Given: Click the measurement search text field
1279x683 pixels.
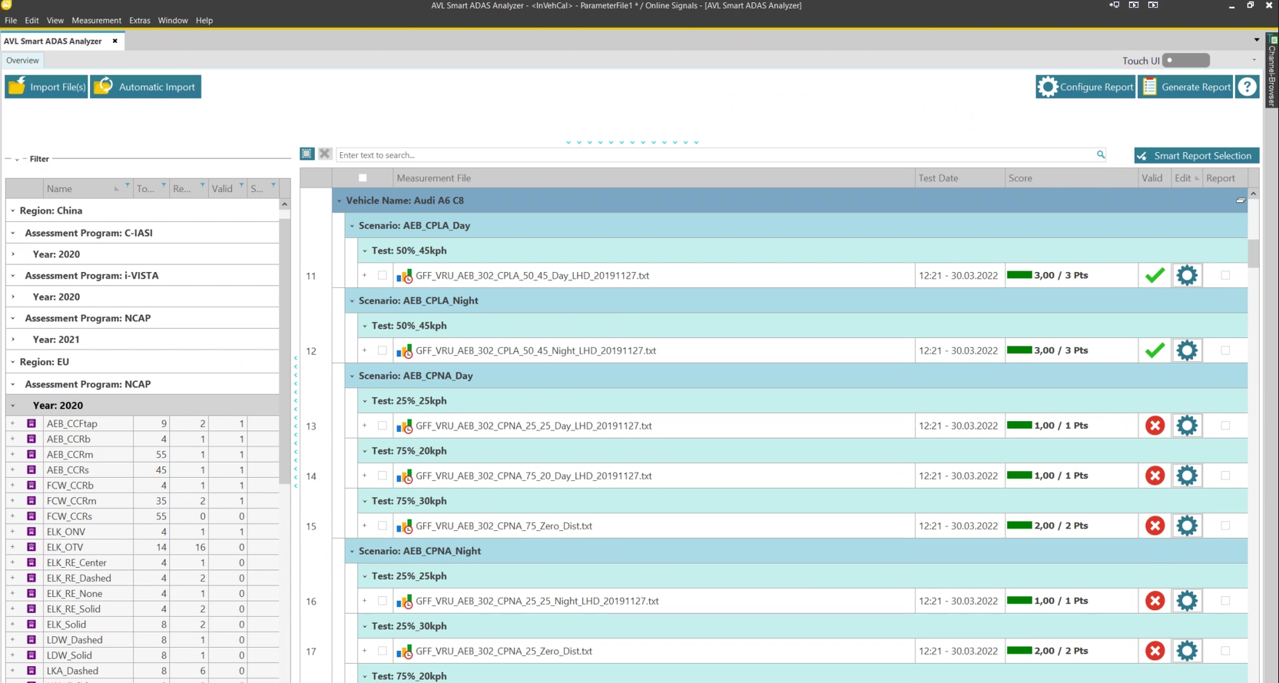Looking at the screenshot, I should [716, 154].
